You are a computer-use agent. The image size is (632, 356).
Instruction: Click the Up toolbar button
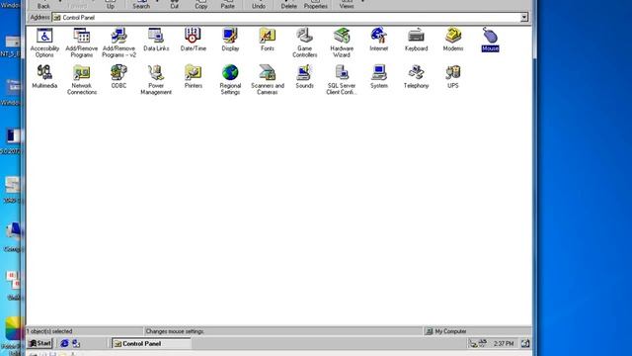click(110, 4)
